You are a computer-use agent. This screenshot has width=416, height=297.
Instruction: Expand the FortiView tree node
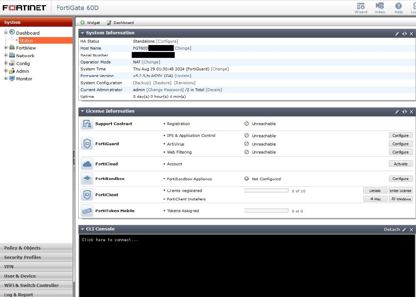click(6, 48)
